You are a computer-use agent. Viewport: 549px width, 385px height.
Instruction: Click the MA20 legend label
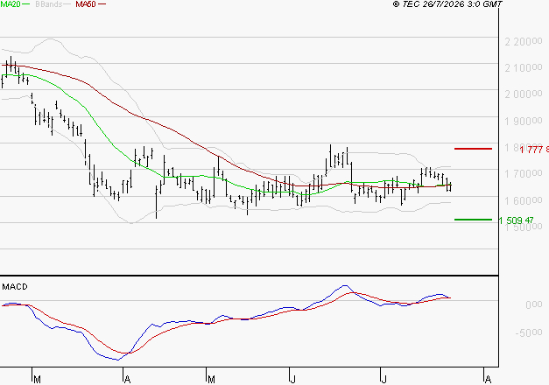click(11, 4)
